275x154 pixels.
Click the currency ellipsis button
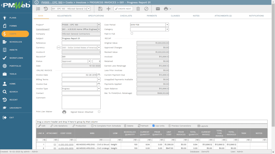59,48
